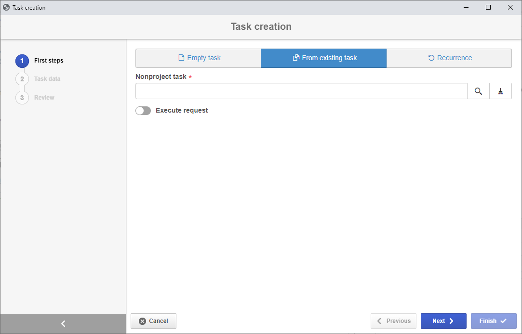Click the Finish button

coord(494,321)
